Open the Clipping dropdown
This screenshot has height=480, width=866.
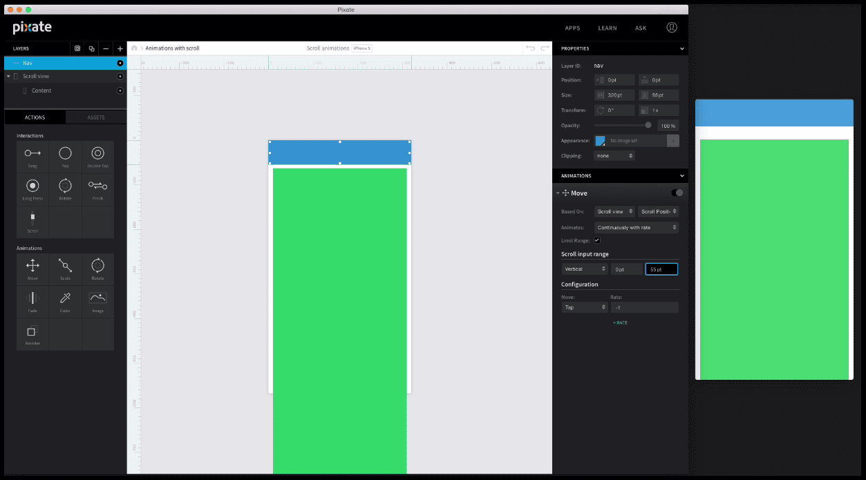coord(614,156)
